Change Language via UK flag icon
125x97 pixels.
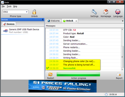point(118,12)
